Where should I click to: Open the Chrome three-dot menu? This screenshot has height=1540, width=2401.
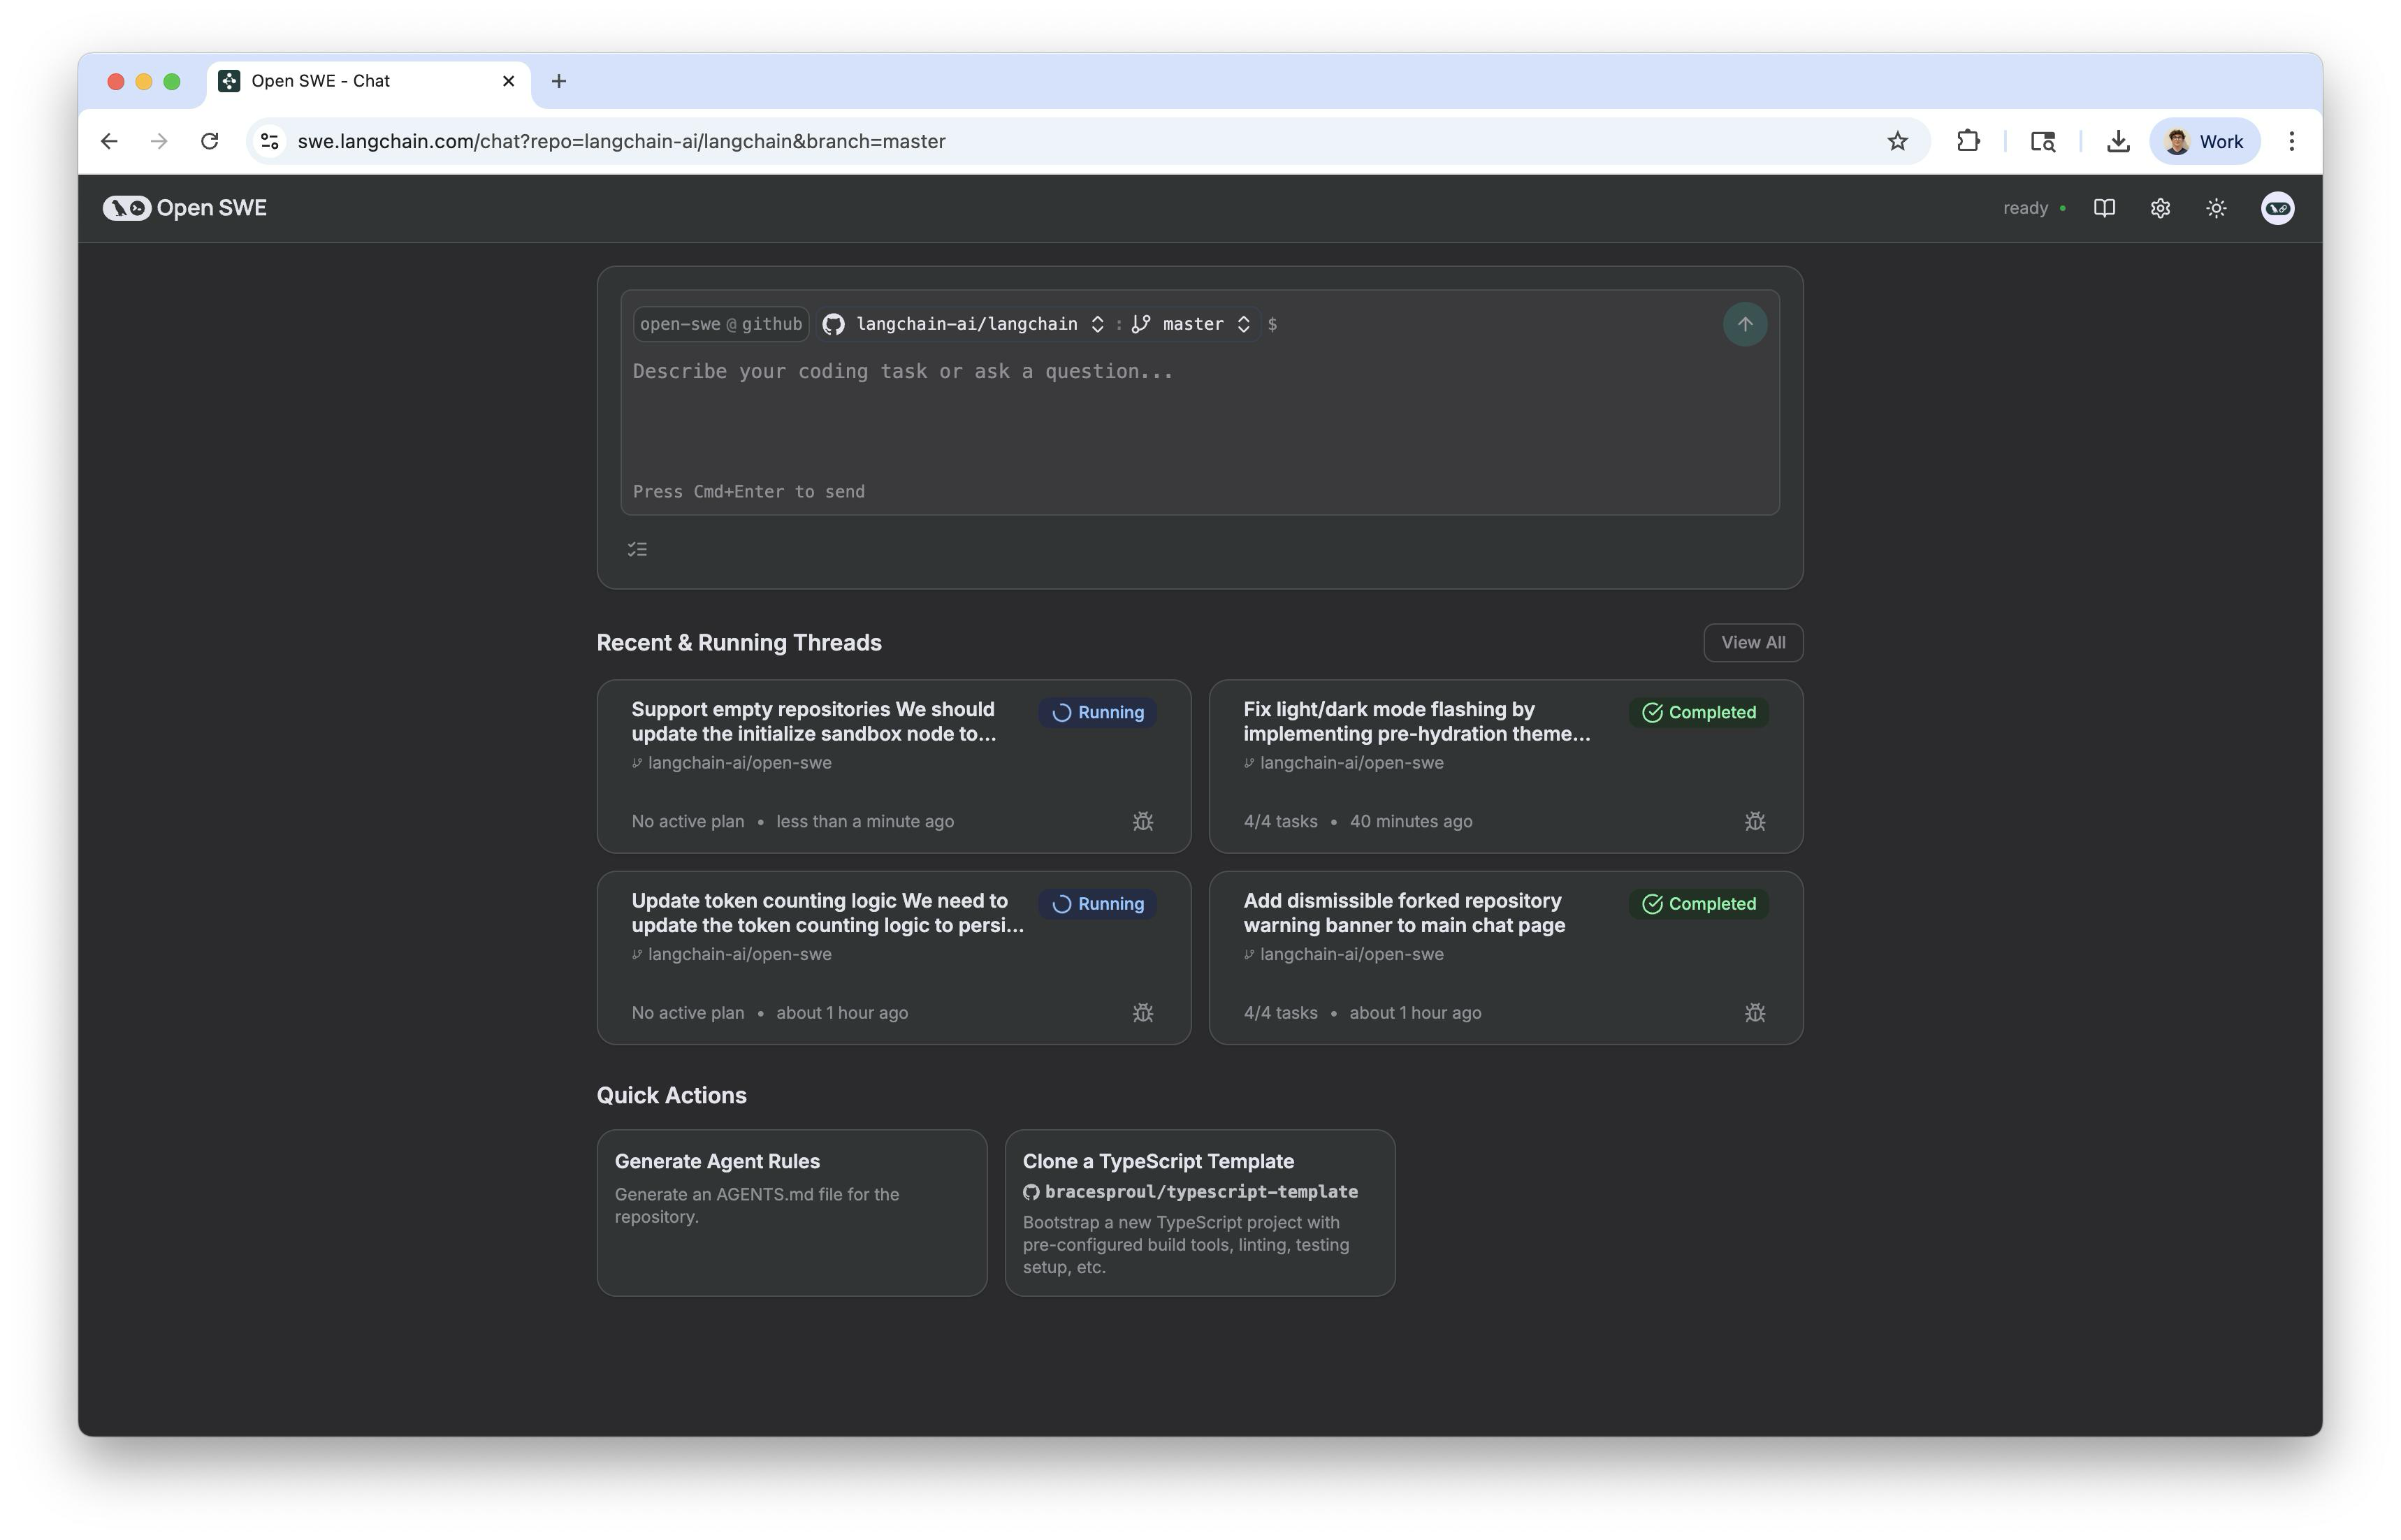2291,141
